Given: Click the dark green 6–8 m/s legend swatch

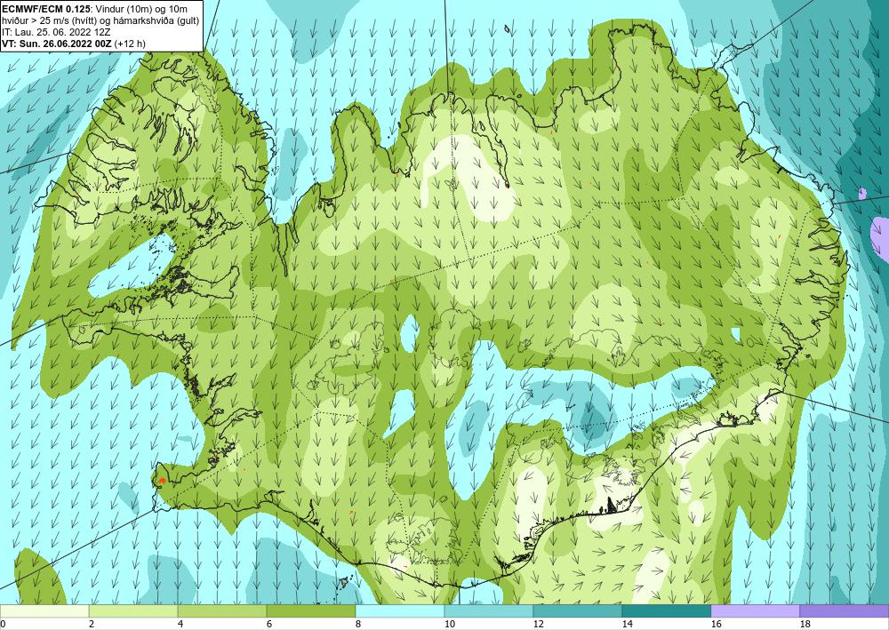Looking at the screenshot, I should tap(311, 611).
